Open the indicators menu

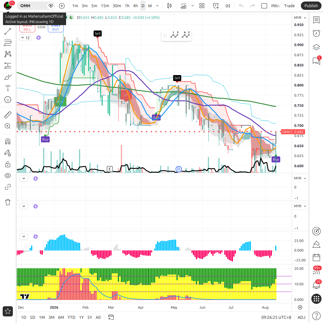click(x=183, y=6)
